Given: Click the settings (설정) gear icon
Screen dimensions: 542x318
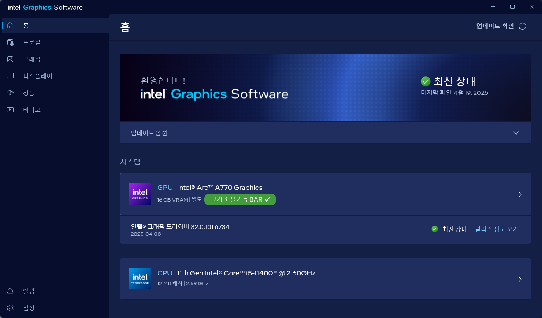Looking at the screenshot, I should point(11,308).
